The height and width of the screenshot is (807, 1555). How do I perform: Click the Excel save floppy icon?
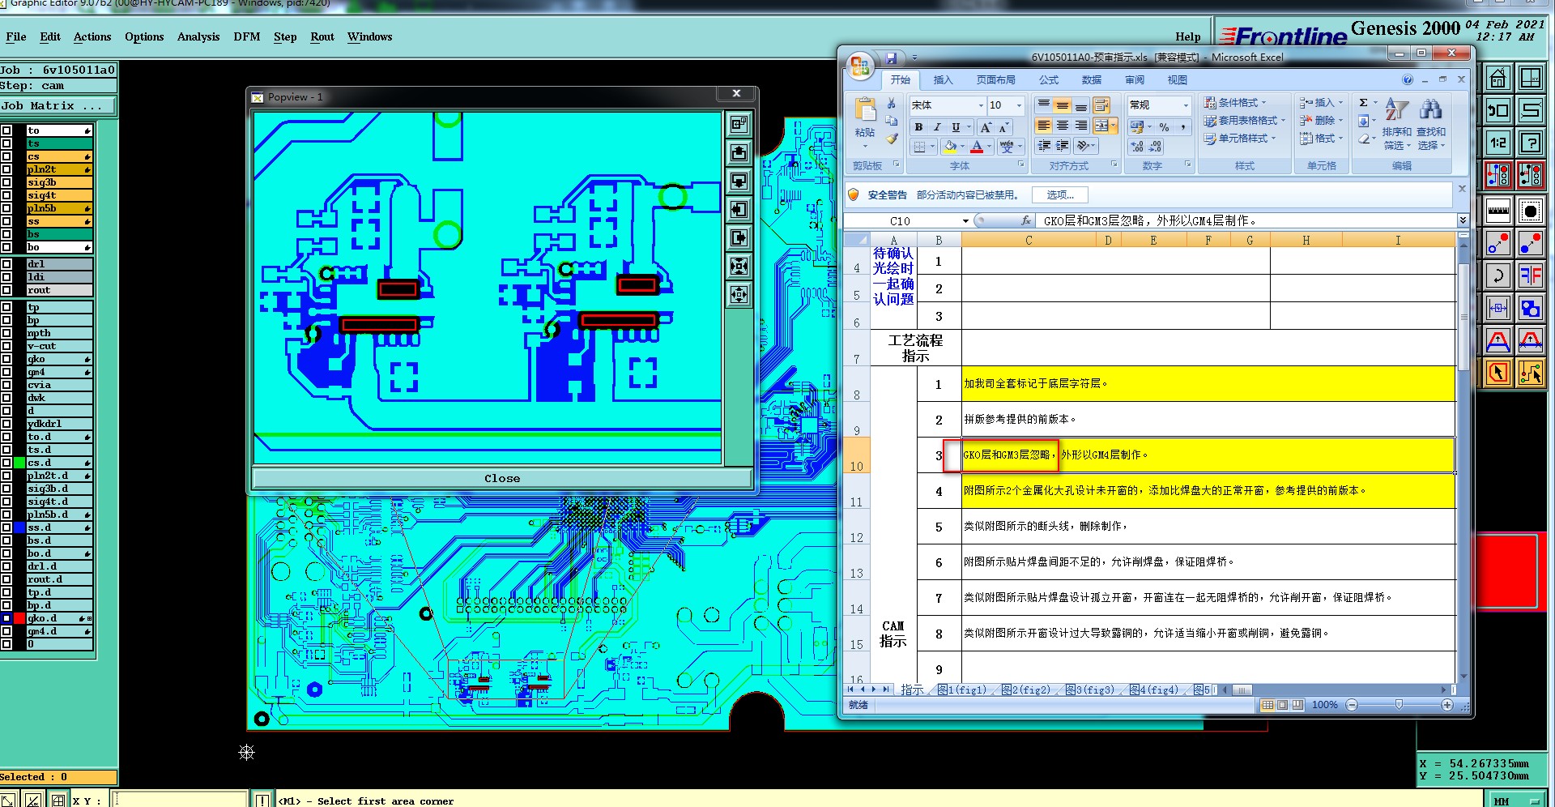tap(891, 58)
